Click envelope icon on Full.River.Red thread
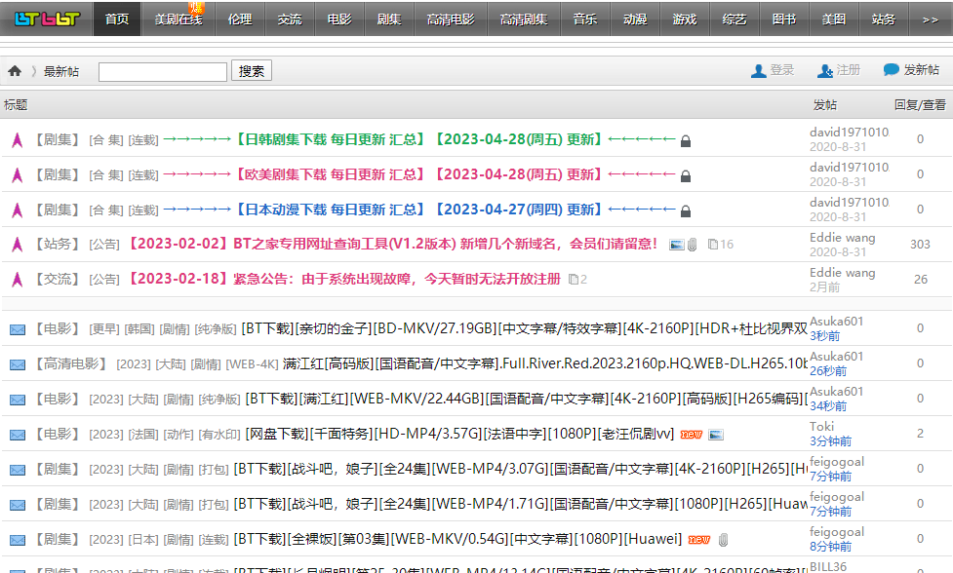The width and height of the screenshot is (953, 573). point(18,364)
